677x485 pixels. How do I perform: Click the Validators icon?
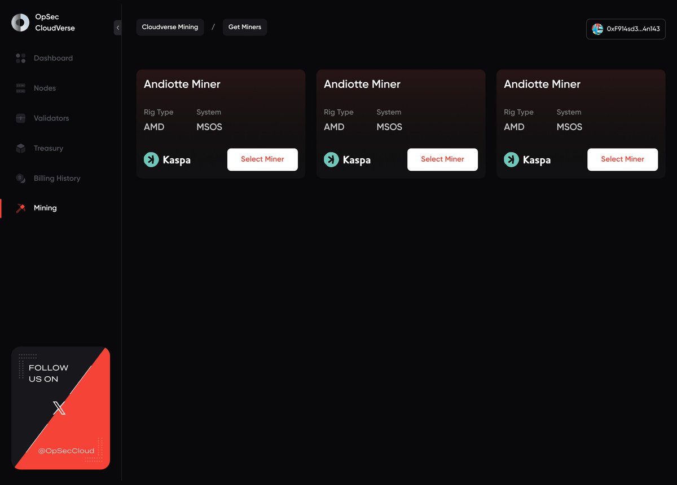[x=21, y=118]
